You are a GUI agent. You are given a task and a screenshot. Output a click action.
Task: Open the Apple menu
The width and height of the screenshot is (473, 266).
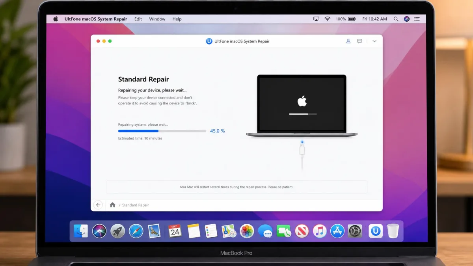(x=56, y=19)
